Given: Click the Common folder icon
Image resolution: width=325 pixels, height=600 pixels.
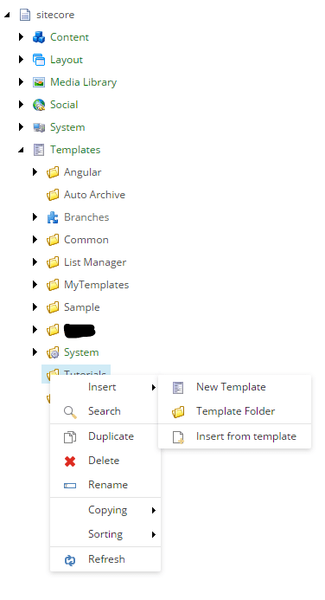Looking at the screenshot, I should coord(53,240).
